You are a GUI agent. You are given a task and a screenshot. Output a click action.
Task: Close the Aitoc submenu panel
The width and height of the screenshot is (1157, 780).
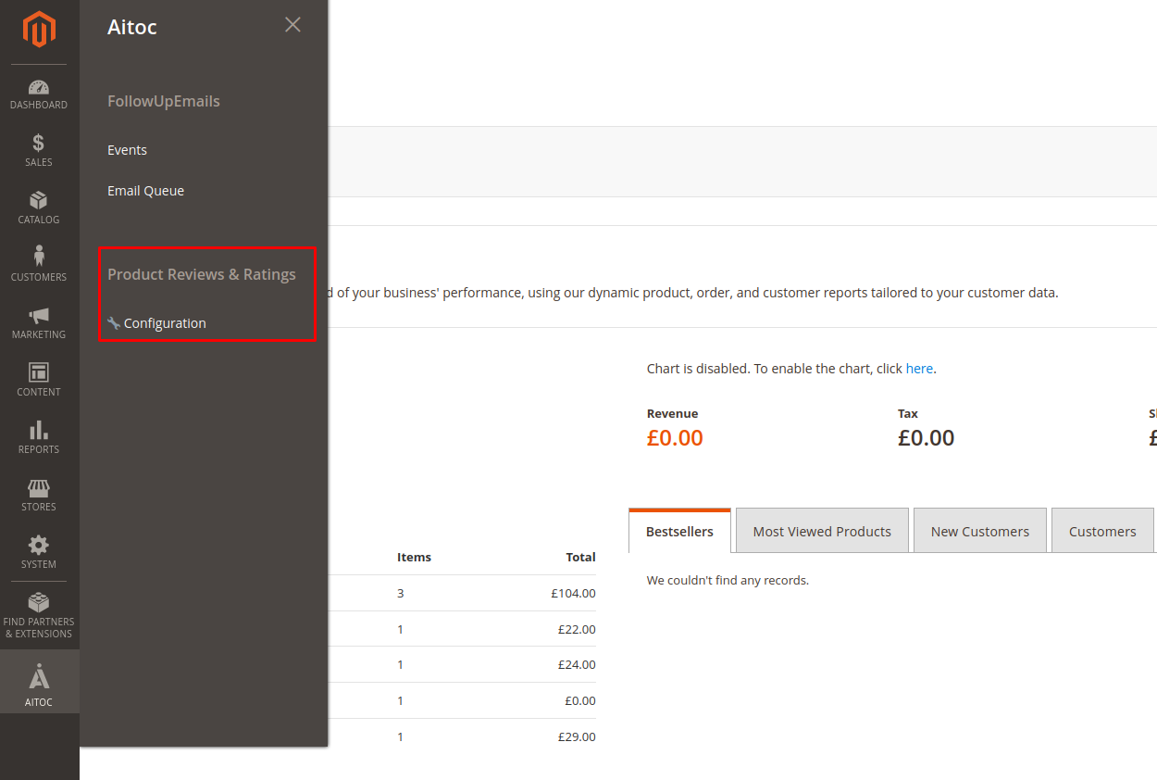tap(292, 25)
